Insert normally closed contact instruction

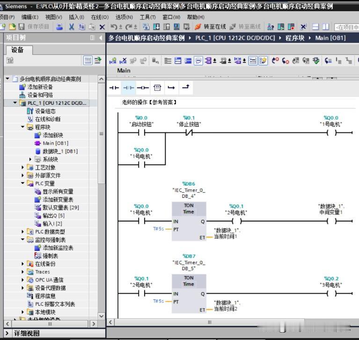128,87
